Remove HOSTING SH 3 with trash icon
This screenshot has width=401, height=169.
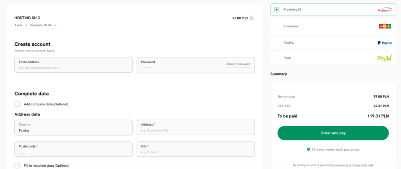[x=252, y=18]
